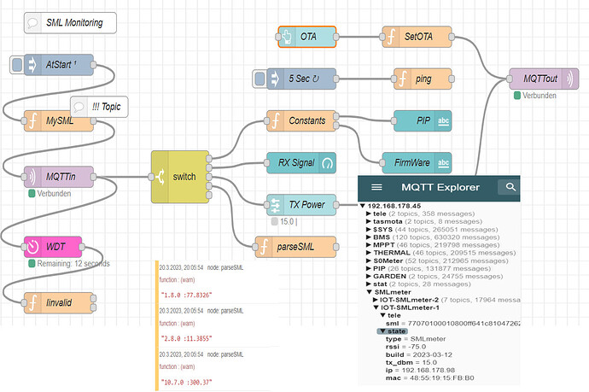The width and height of the screenshot is (589, 392).
Task: Click debug message "2.8.0 :11.3855"
Action: coord(186,339)
